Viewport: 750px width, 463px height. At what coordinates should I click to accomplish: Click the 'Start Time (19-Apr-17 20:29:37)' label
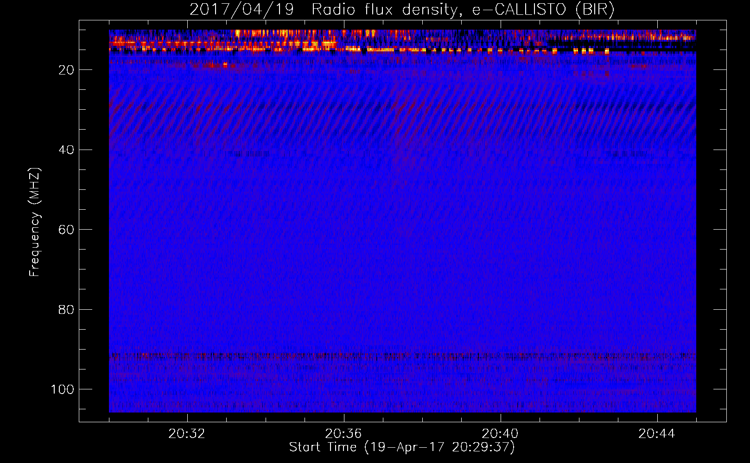(402, 447)
